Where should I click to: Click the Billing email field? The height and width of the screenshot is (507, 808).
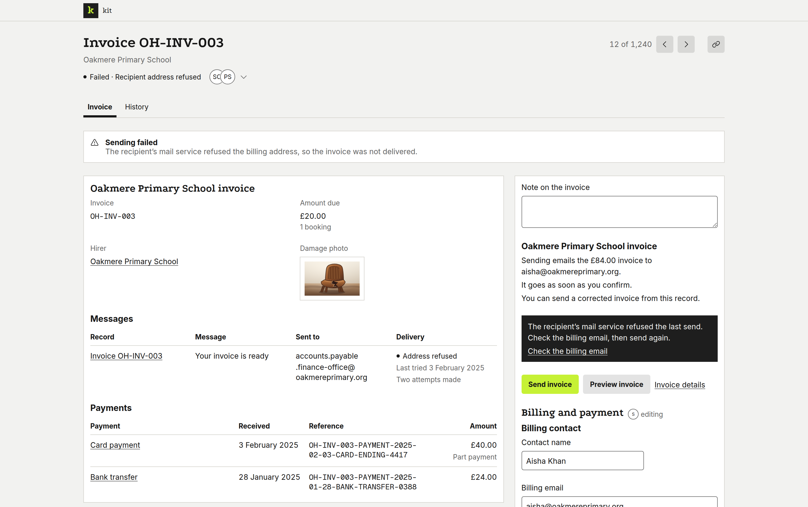tap(619, 502)
